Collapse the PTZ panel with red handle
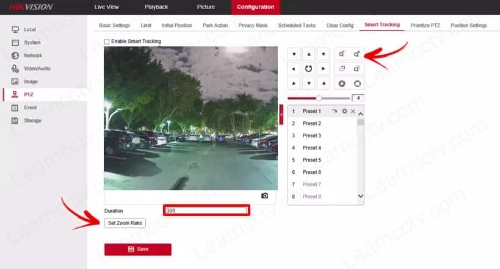 (281, 114)
